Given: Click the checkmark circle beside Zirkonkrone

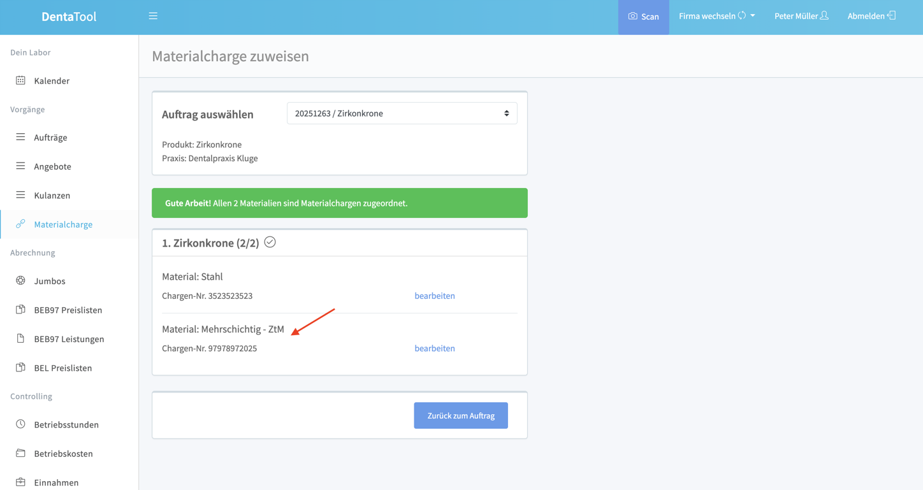Looking at the screenshot, I should point(270,242).
